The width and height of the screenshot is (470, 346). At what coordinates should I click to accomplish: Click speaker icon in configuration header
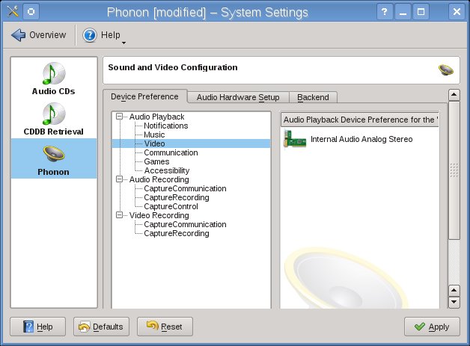446,70
